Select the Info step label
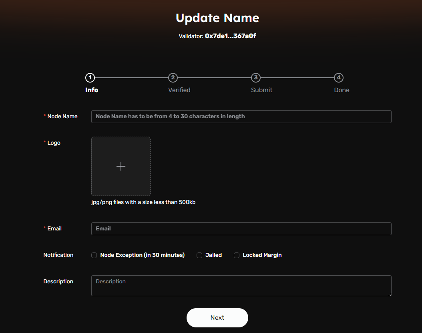 91,90
